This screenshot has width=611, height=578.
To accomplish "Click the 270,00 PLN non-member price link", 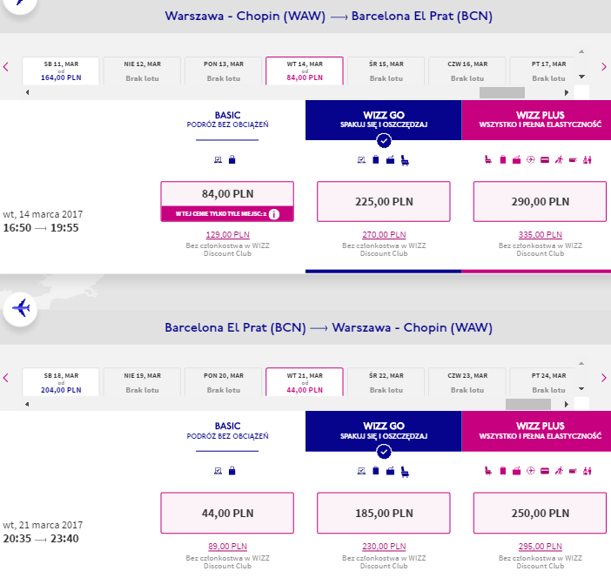I will coord(384,235).
